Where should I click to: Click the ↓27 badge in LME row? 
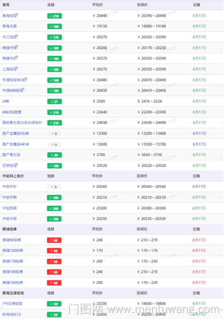pyautogui.click(x=55, y=102)
